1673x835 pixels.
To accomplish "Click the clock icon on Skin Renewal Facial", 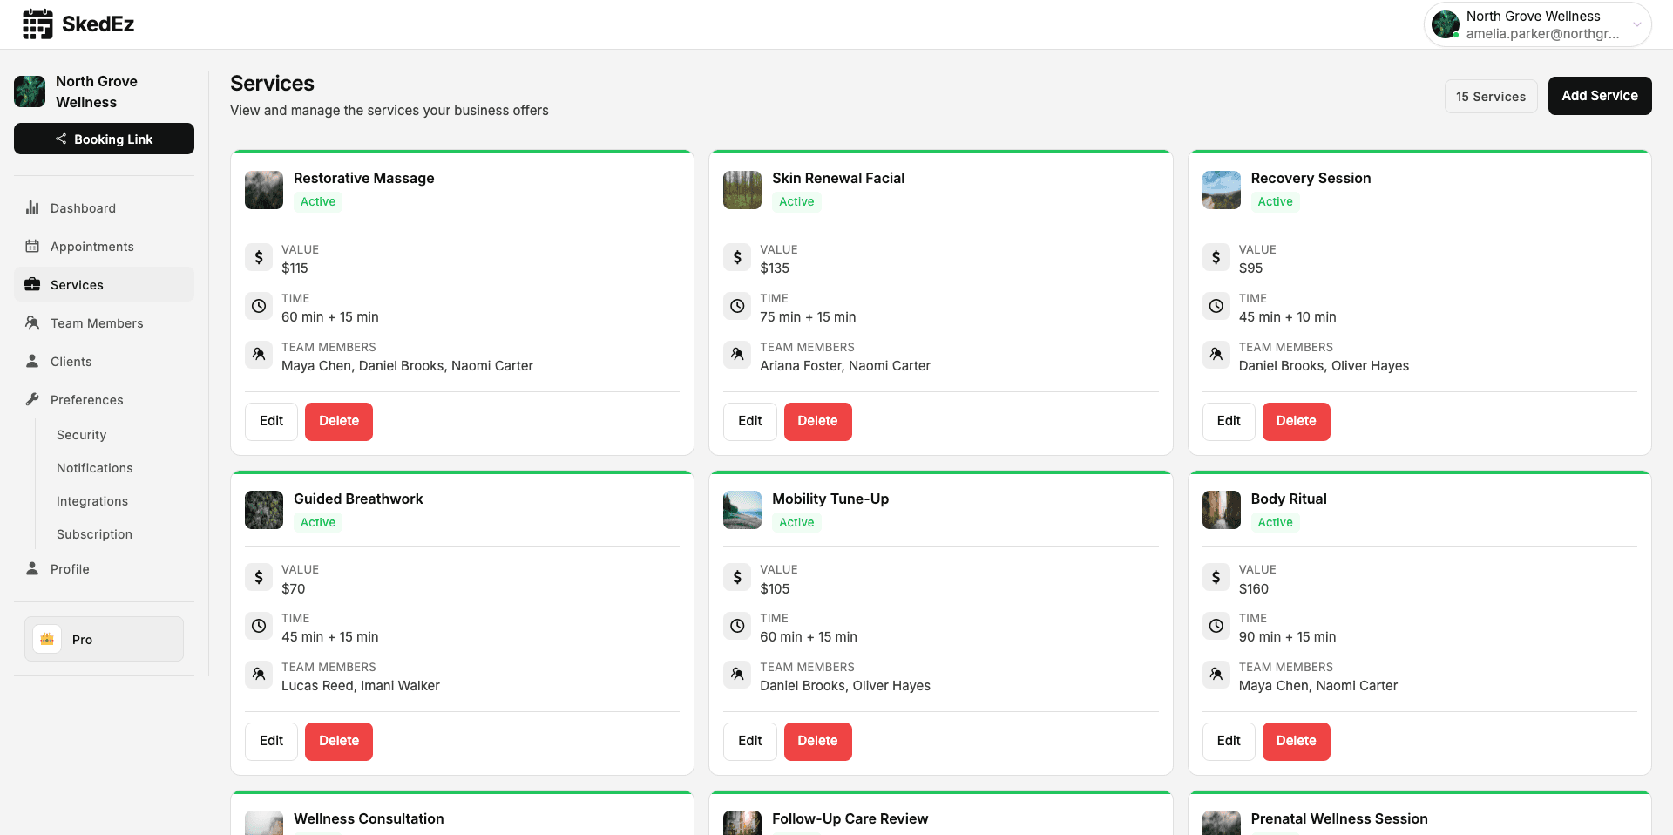I will [737, 306].
